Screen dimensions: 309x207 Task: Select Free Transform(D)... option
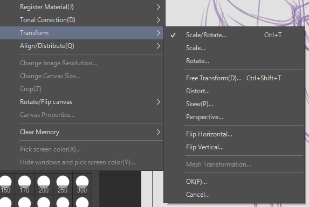pyautogui.click(x=234, y=78)
